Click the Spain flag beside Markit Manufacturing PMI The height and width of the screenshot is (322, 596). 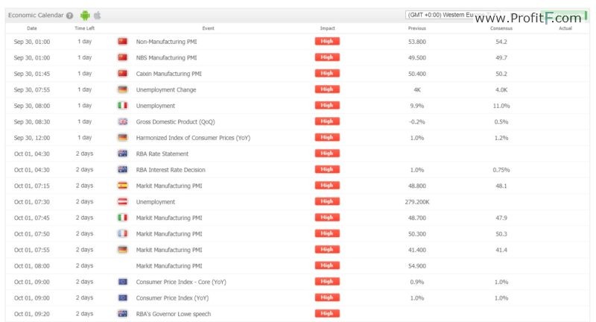click(x=122, y=186)
